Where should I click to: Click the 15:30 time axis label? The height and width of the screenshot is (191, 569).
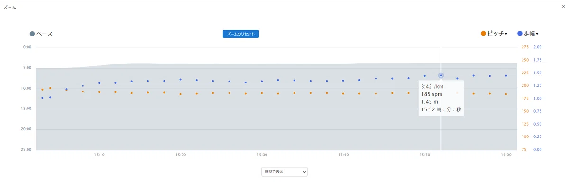coord(262,155)
